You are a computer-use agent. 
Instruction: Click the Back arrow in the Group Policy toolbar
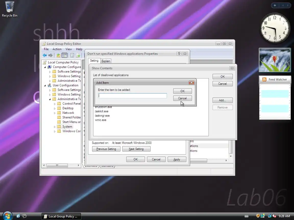(45, 55)
